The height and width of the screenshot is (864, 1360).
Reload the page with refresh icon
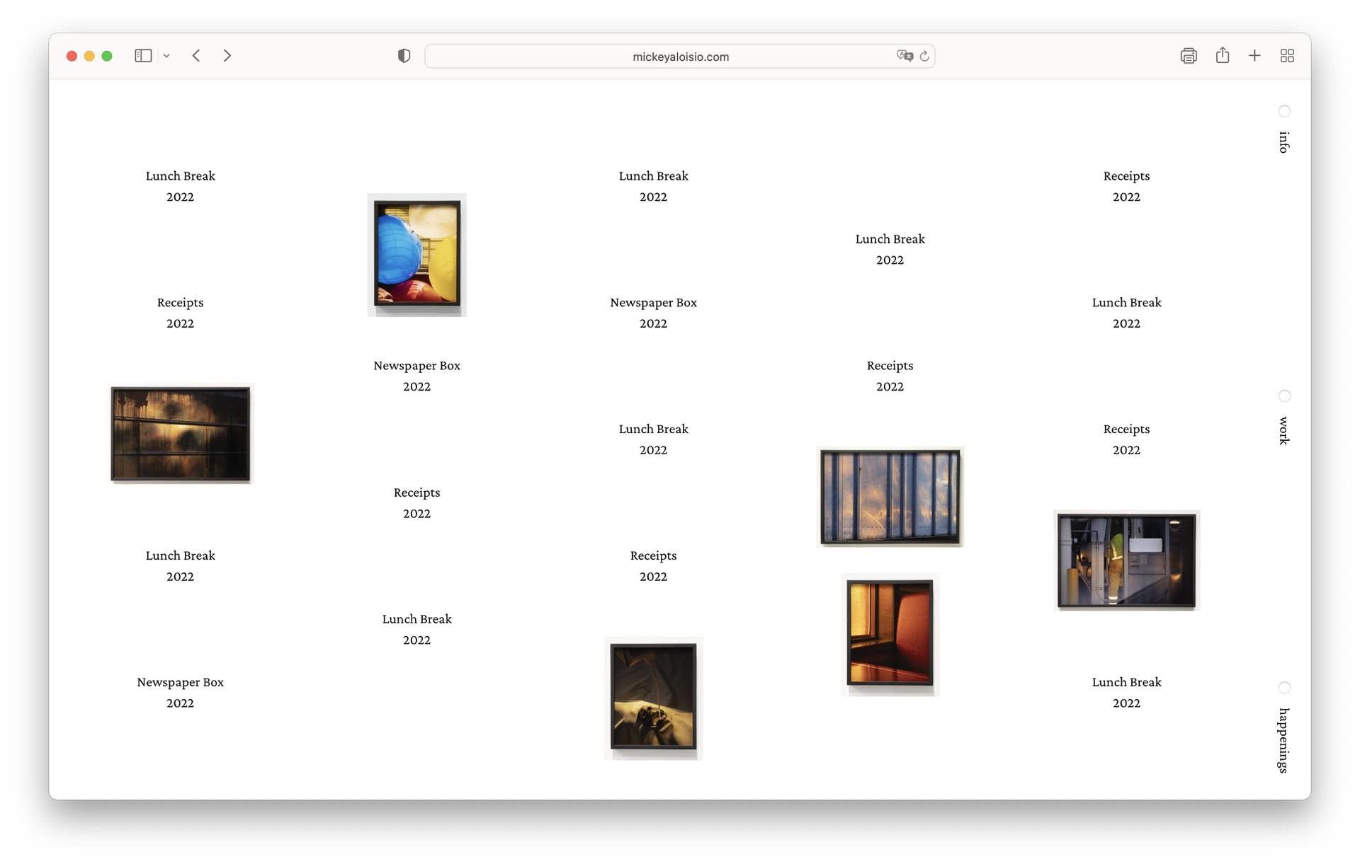(x=924, y=56)
